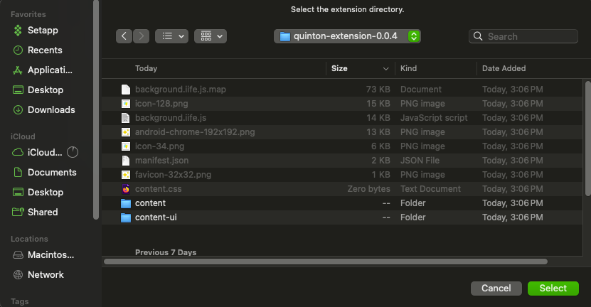Screen dimensions: 591x307
Task: Go back using the left chevron button
Action: tap(124, 36)
